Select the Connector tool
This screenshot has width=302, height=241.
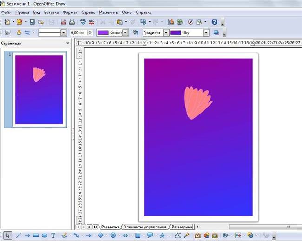(x=77, y=235)
